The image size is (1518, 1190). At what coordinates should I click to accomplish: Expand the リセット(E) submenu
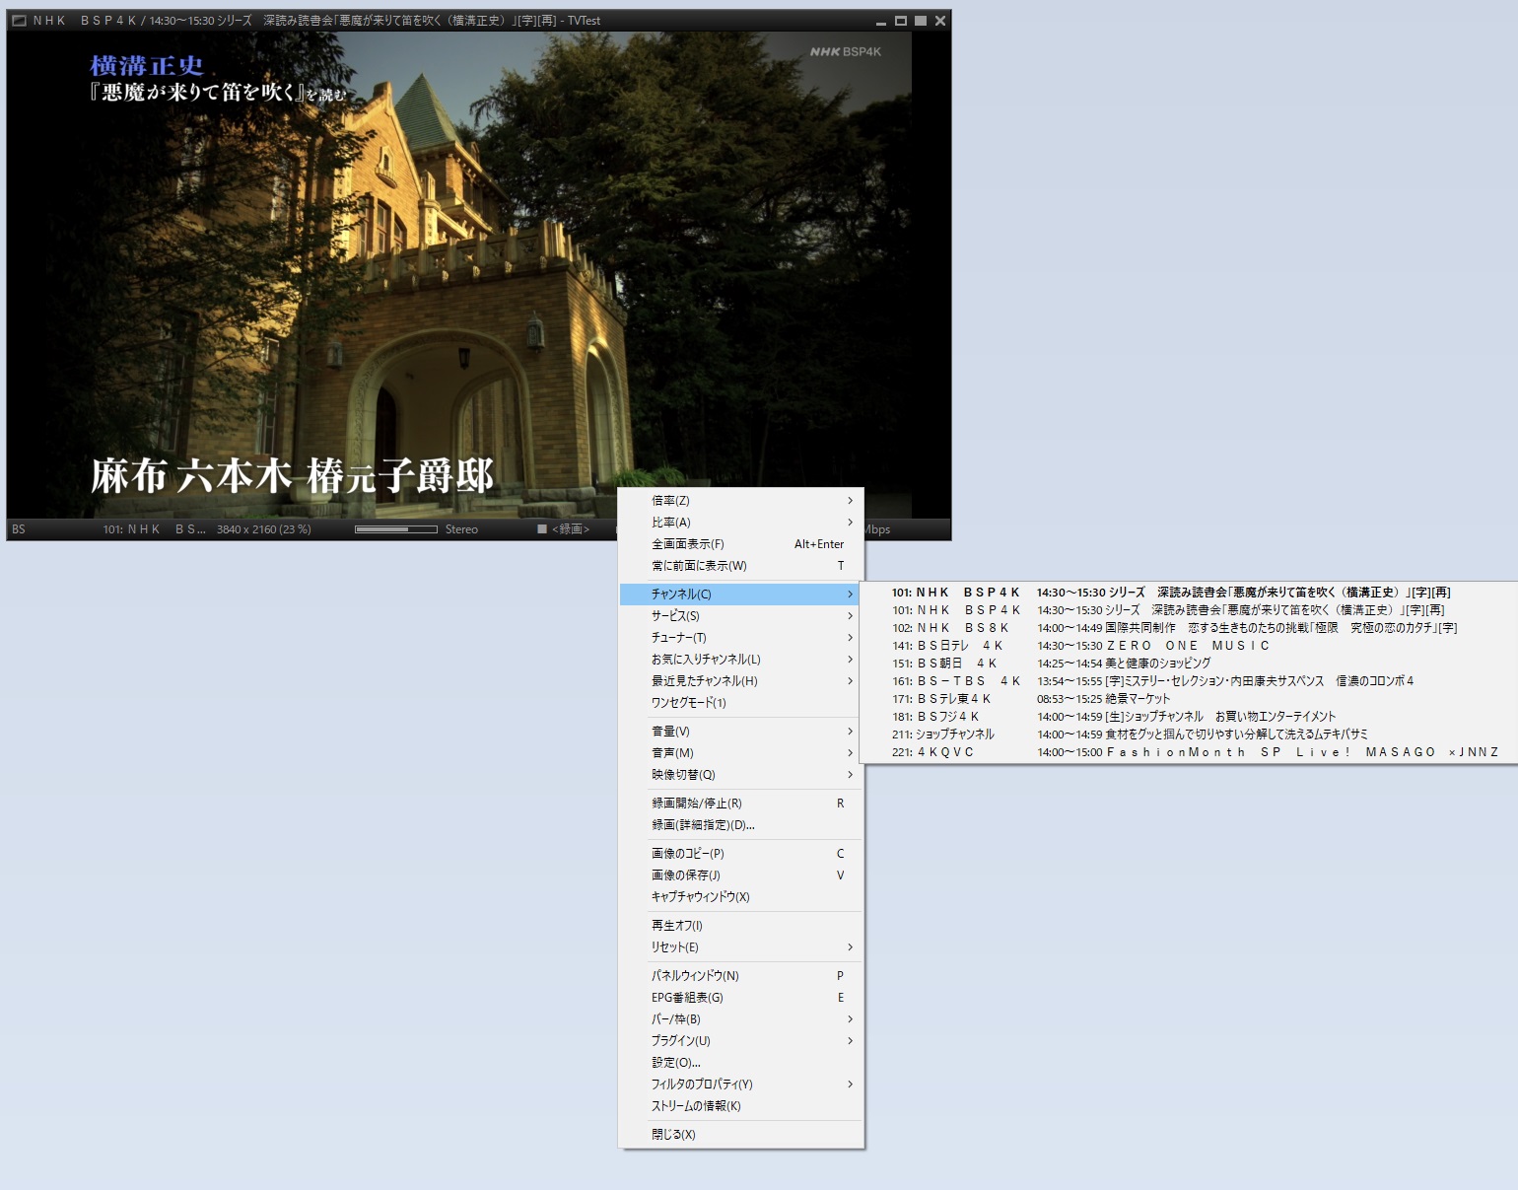coord(740,947)
